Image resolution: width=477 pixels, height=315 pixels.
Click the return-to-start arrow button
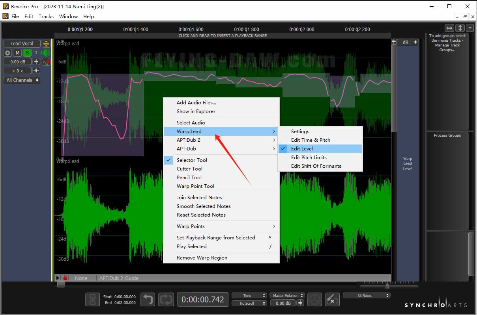point(148,300)
